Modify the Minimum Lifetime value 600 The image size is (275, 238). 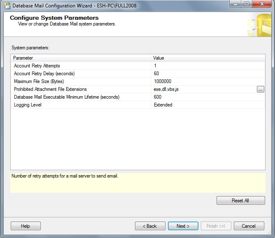click(x=206, y=97)
